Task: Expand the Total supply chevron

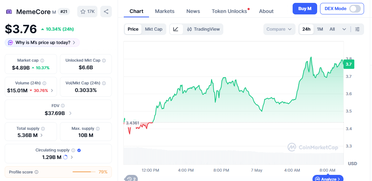Action: (x=41, y=135)
